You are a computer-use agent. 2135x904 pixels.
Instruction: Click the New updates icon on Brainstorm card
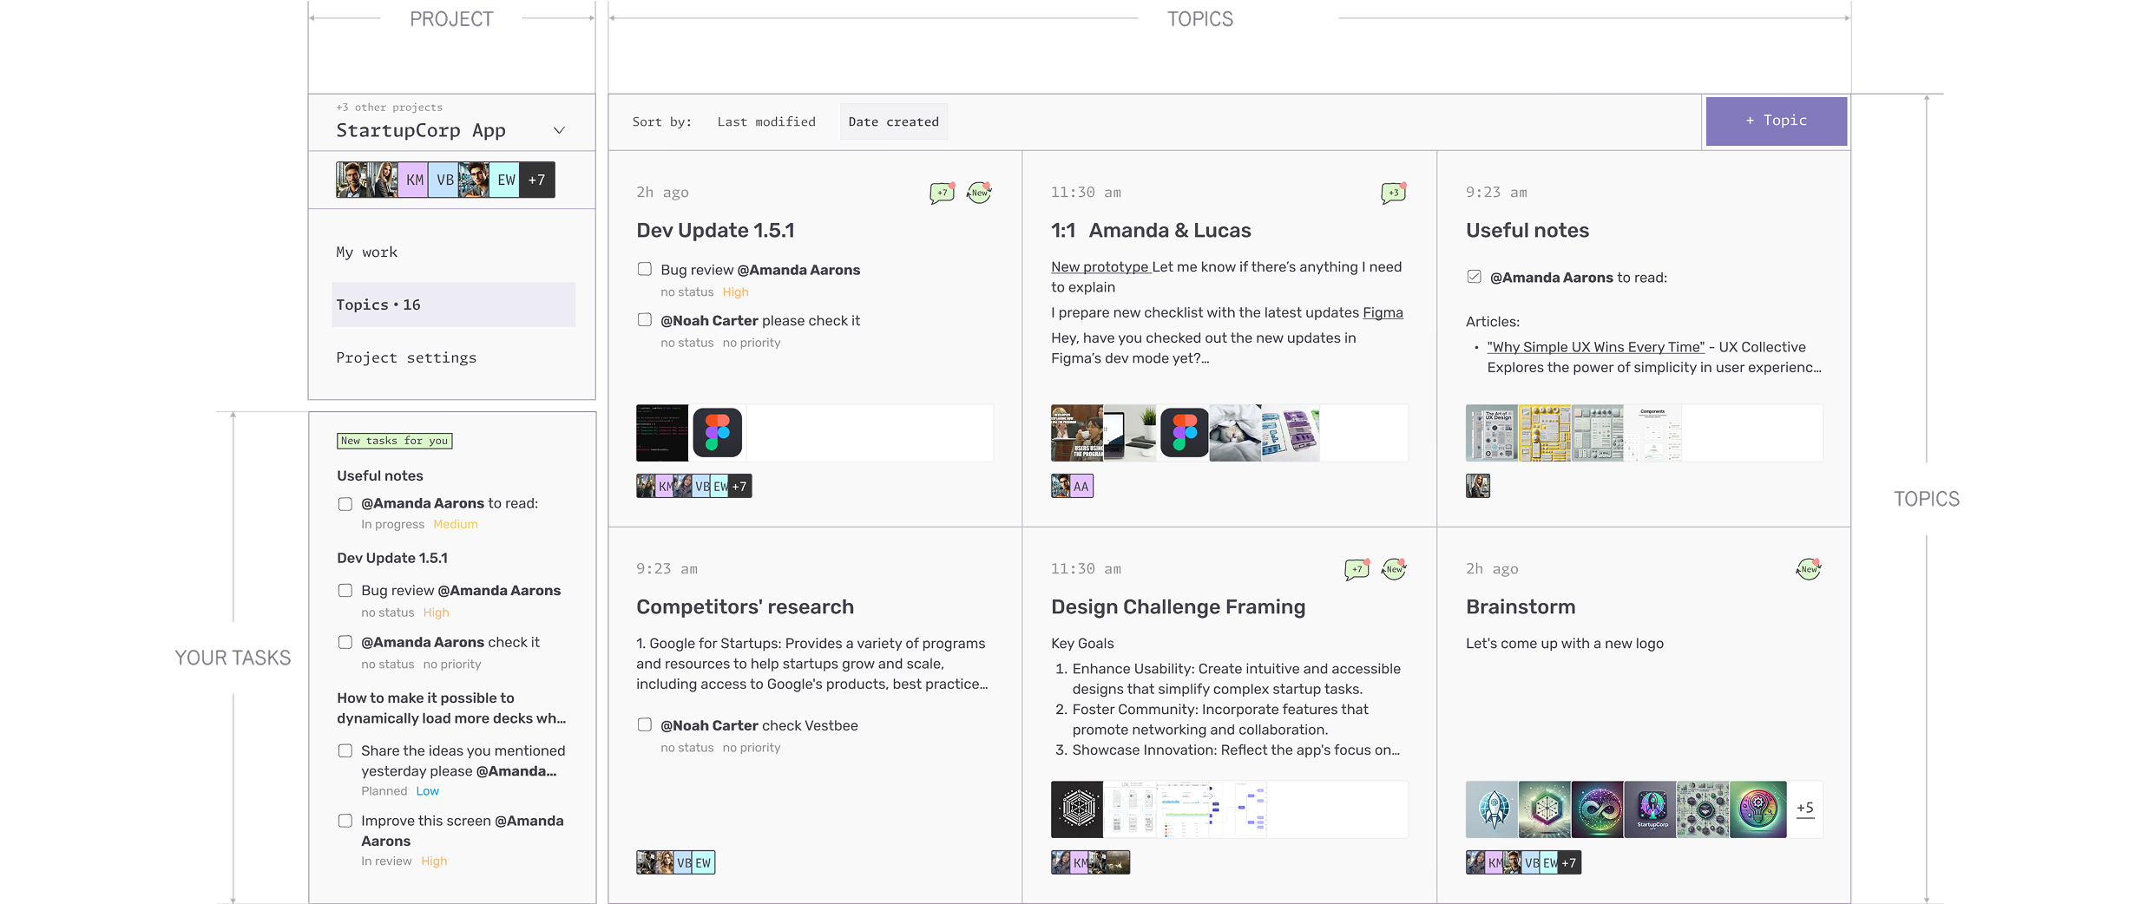[x=1808, y=569]
